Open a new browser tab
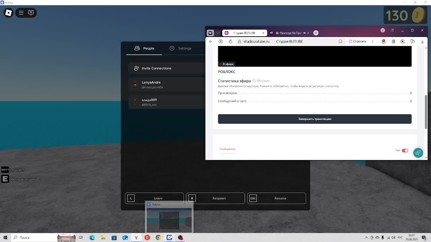Screen dimensions: 431x242 (316, 33)
